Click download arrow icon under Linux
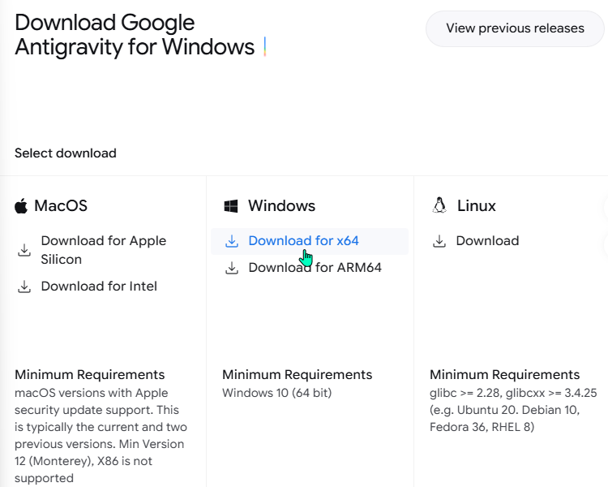 click(x=439, y=241)
